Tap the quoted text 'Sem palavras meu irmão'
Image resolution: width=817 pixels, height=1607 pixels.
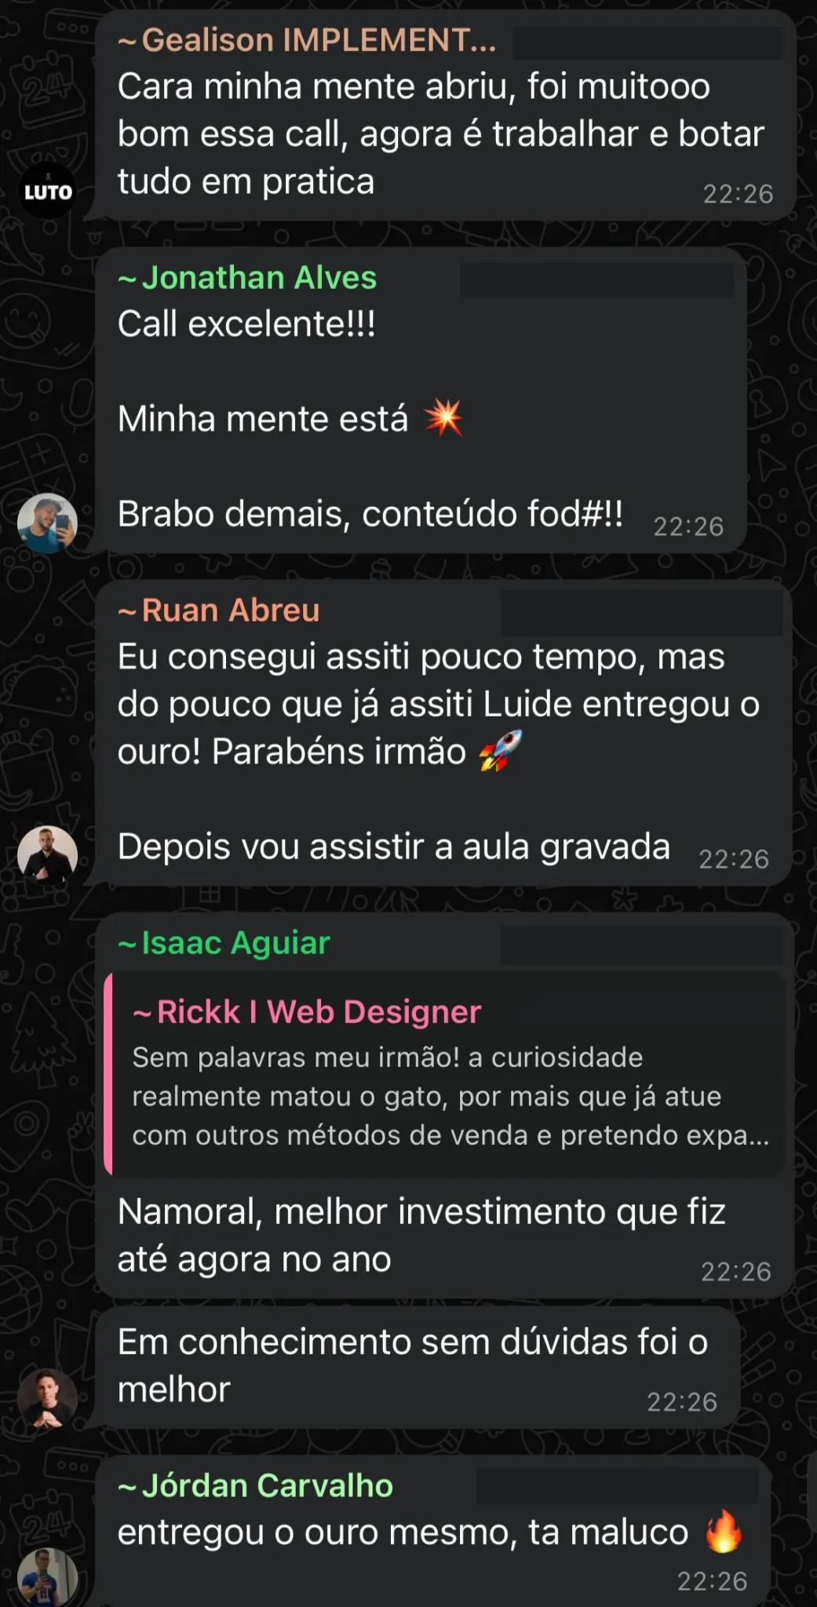(296, 1058)
